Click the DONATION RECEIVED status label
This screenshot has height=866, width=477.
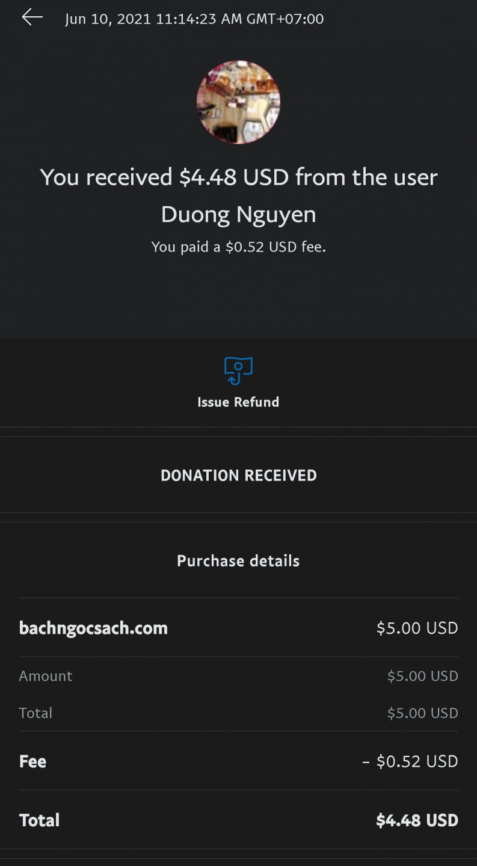238,475
